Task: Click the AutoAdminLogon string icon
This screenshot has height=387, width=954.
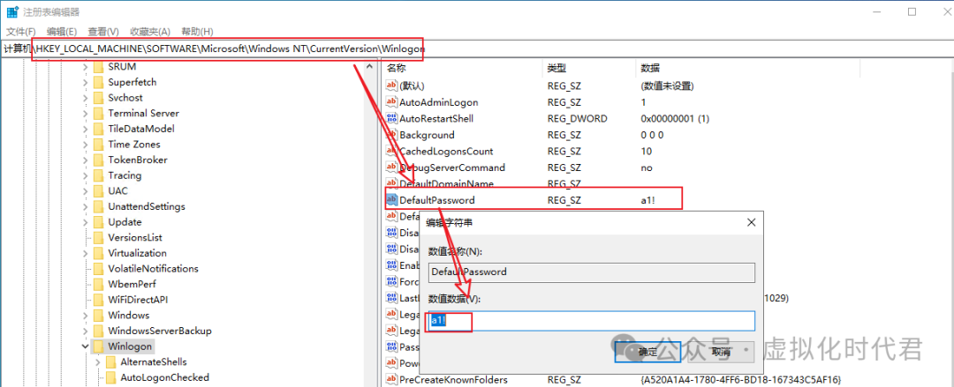Action: [x=392, y=102]
